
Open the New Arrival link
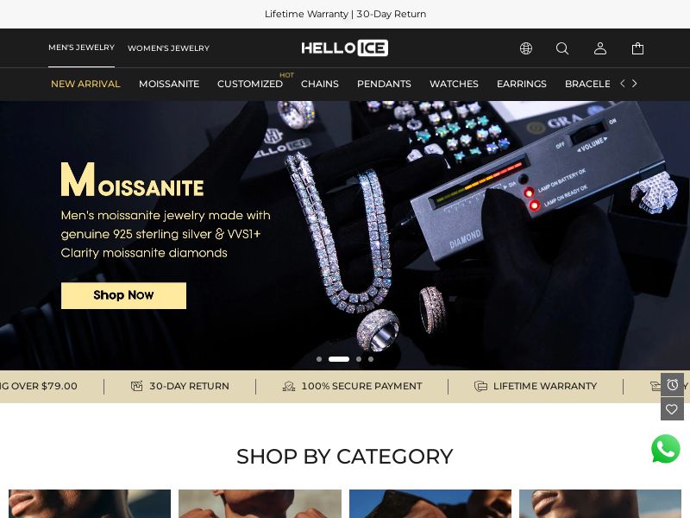point(85,84)
